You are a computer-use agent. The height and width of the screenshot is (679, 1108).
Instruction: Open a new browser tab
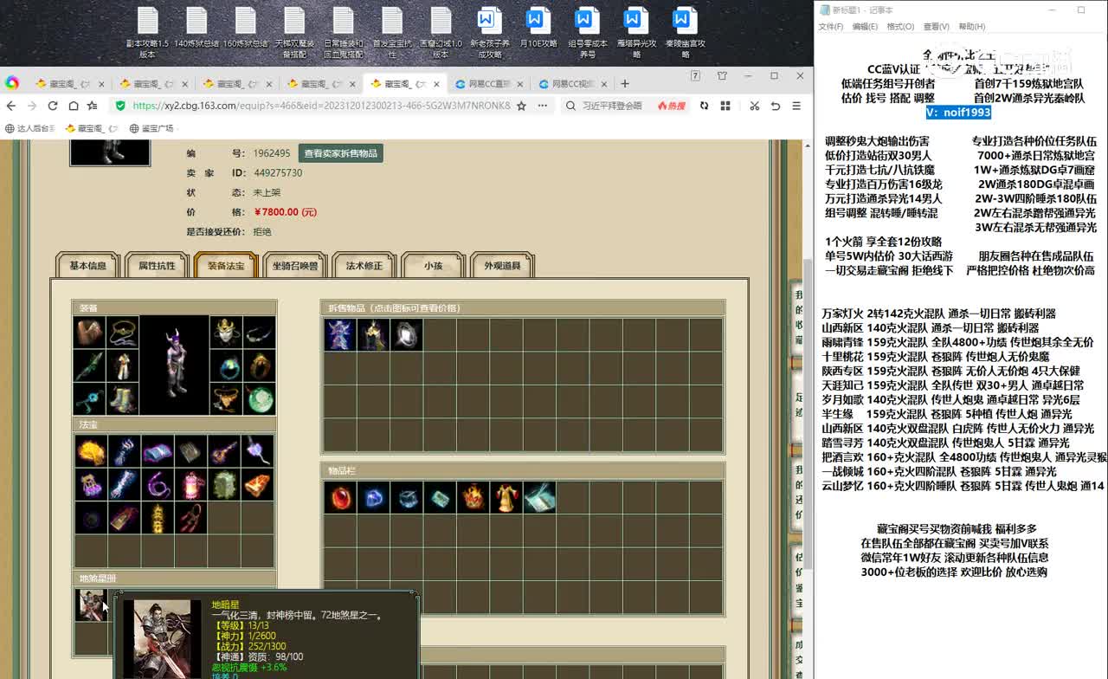[x=625, y=84]
